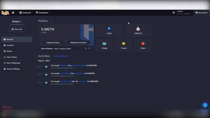Click transaction hash under 0.072 ETH purchase

[62, 68]
